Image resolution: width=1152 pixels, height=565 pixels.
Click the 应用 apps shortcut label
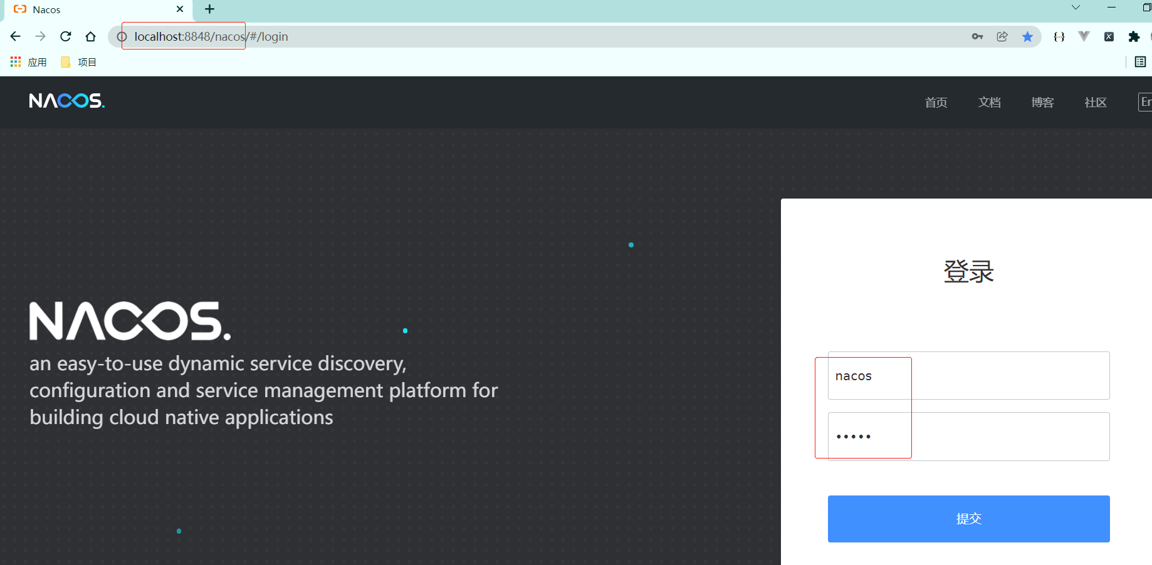coord(38,62)
